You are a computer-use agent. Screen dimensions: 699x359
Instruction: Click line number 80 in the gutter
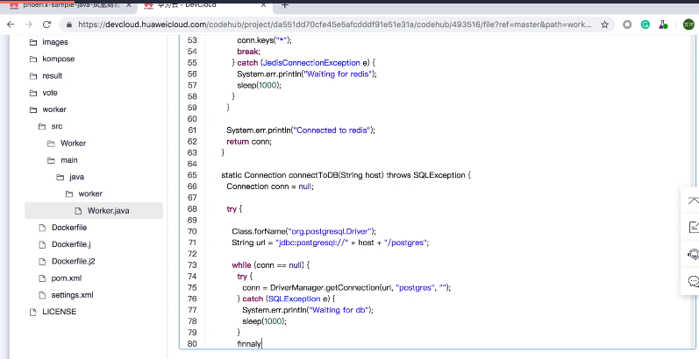coord(192,343)
